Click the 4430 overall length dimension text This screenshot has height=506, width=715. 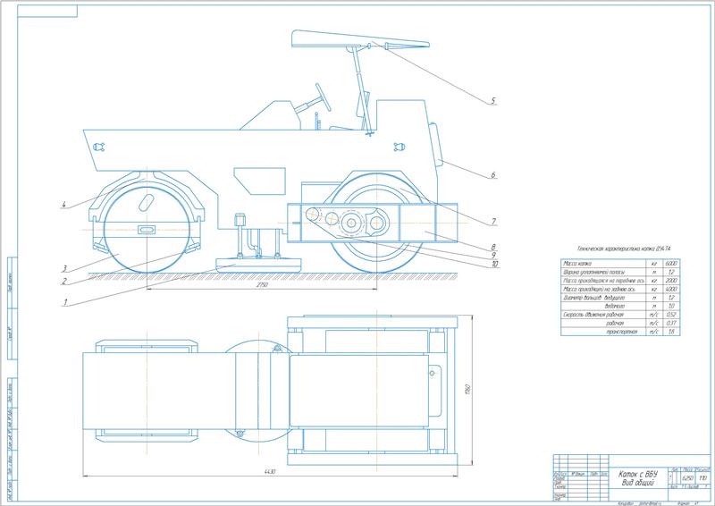coord(270,471)
